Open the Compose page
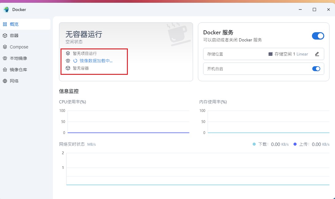The image size is (335, 199). [x=25, y=47]
